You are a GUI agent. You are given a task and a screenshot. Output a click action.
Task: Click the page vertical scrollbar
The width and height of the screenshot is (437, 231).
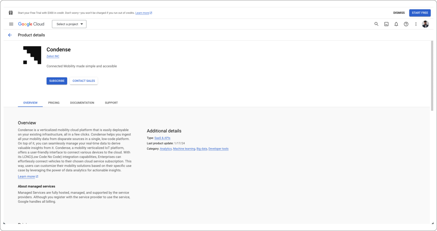[432, 76]
